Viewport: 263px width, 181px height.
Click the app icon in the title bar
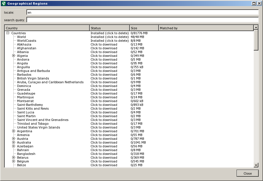3,3
